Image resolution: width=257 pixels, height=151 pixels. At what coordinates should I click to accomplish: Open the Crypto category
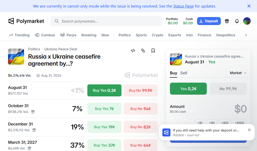pyautogui.click(x=158, y=35)
